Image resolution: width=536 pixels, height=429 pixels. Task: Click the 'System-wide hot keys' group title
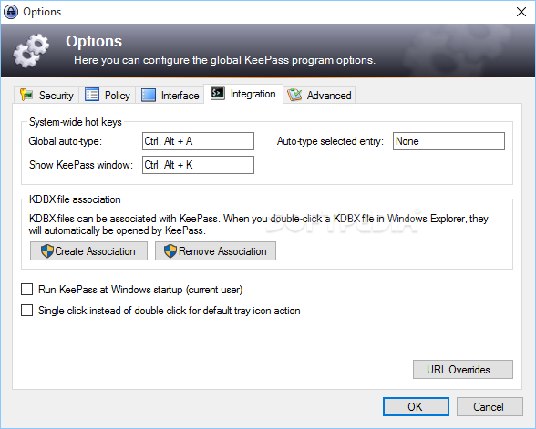coord(75,122)
